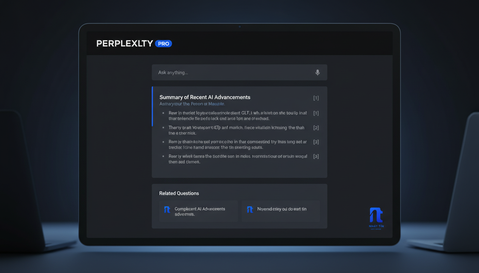Click the "Summary of Recent AI Advancements" heading
Screen dimensions: 479x273
coord(205,97)
